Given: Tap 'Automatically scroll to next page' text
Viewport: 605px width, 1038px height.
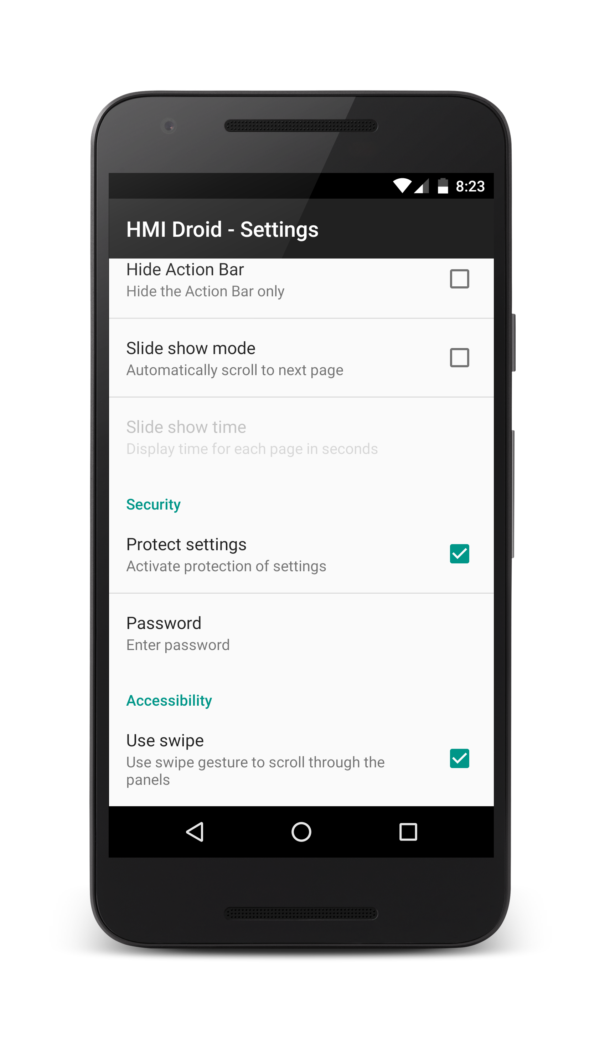Looking at the screenshot, I should point(234,371).
